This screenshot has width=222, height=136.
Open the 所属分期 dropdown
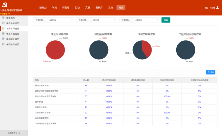[x=104, y=20]
